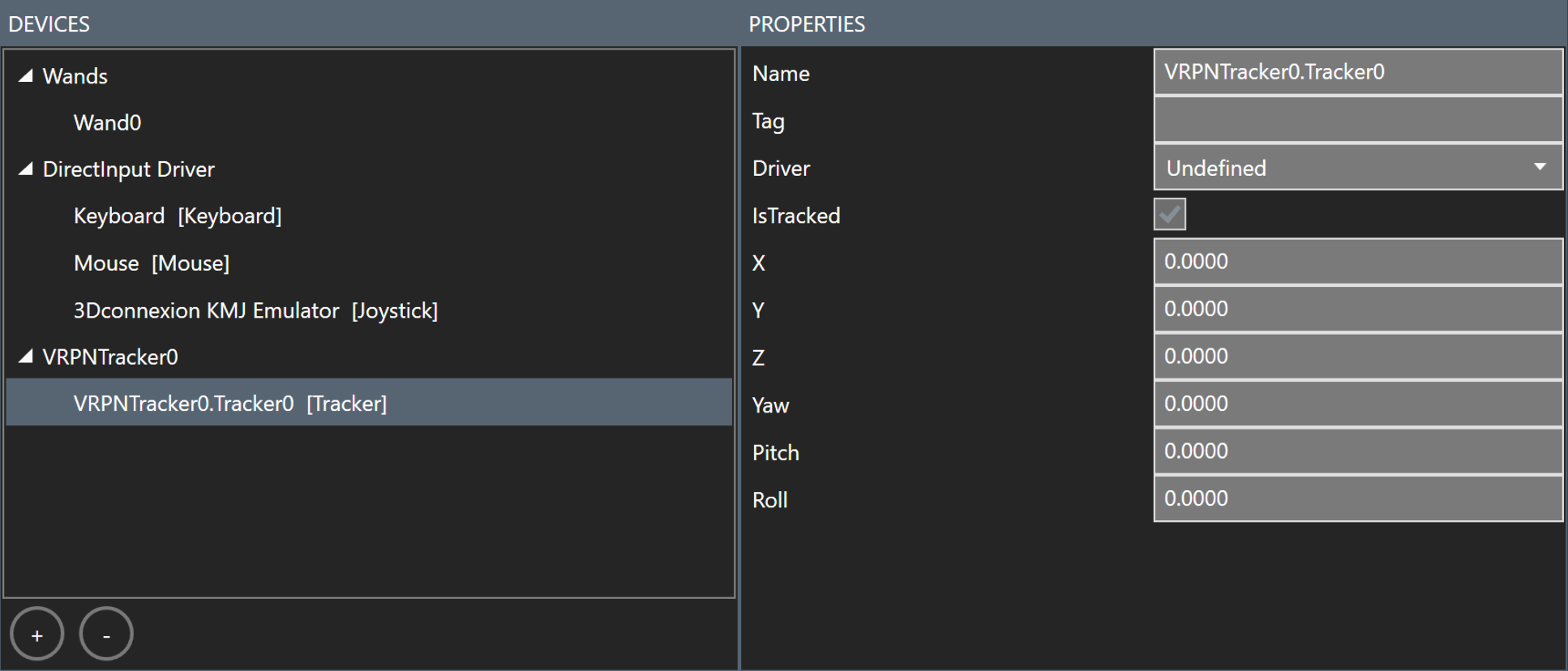Click the plus add device button
Viewport: 1568px width, 671px height.
(x=37, y=635)
